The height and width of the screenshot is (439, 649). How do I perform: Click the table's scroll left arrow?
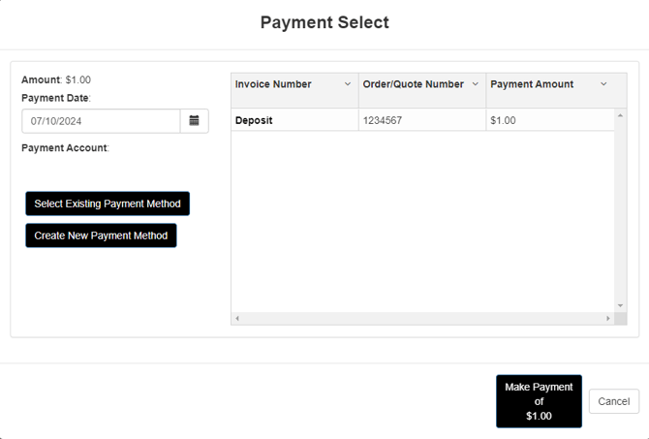point(237,318)
